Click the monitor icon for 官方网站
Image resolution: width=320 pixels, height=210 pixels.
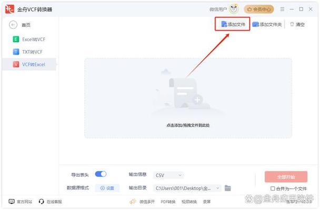coord(12,202)
